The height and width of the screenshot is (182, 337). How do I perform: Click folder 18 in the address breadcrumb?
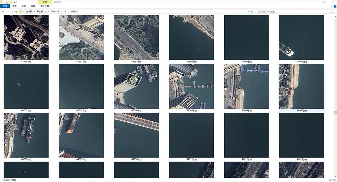click(65, 12)
